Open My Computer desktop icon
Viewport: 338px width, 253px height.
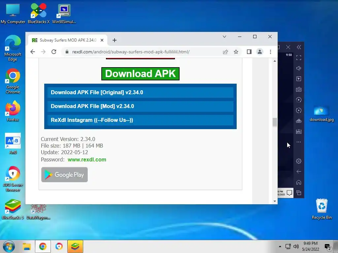point(13,14)
